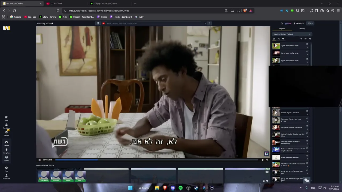Play the playlist thumbnail for item ending in 4
This screenshot has height=192, width=342.
[276, 61]
